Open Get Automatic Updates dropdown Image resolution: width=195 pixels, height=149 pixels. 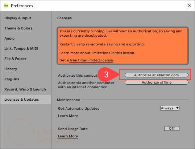(170, 108)
